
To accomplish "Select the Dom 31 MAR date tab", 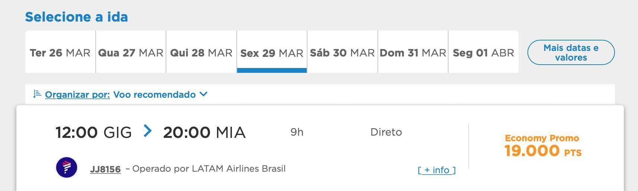I will click(x=413, y=52).
